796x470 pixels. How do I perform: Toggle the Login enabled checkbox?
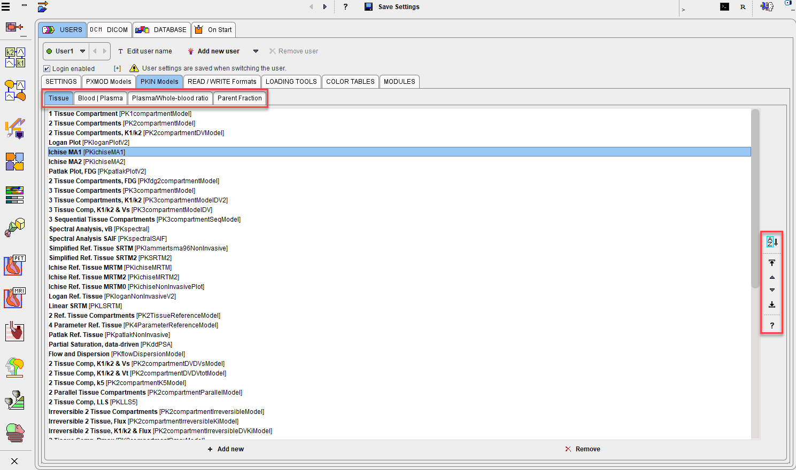click(x=47, y=68)
